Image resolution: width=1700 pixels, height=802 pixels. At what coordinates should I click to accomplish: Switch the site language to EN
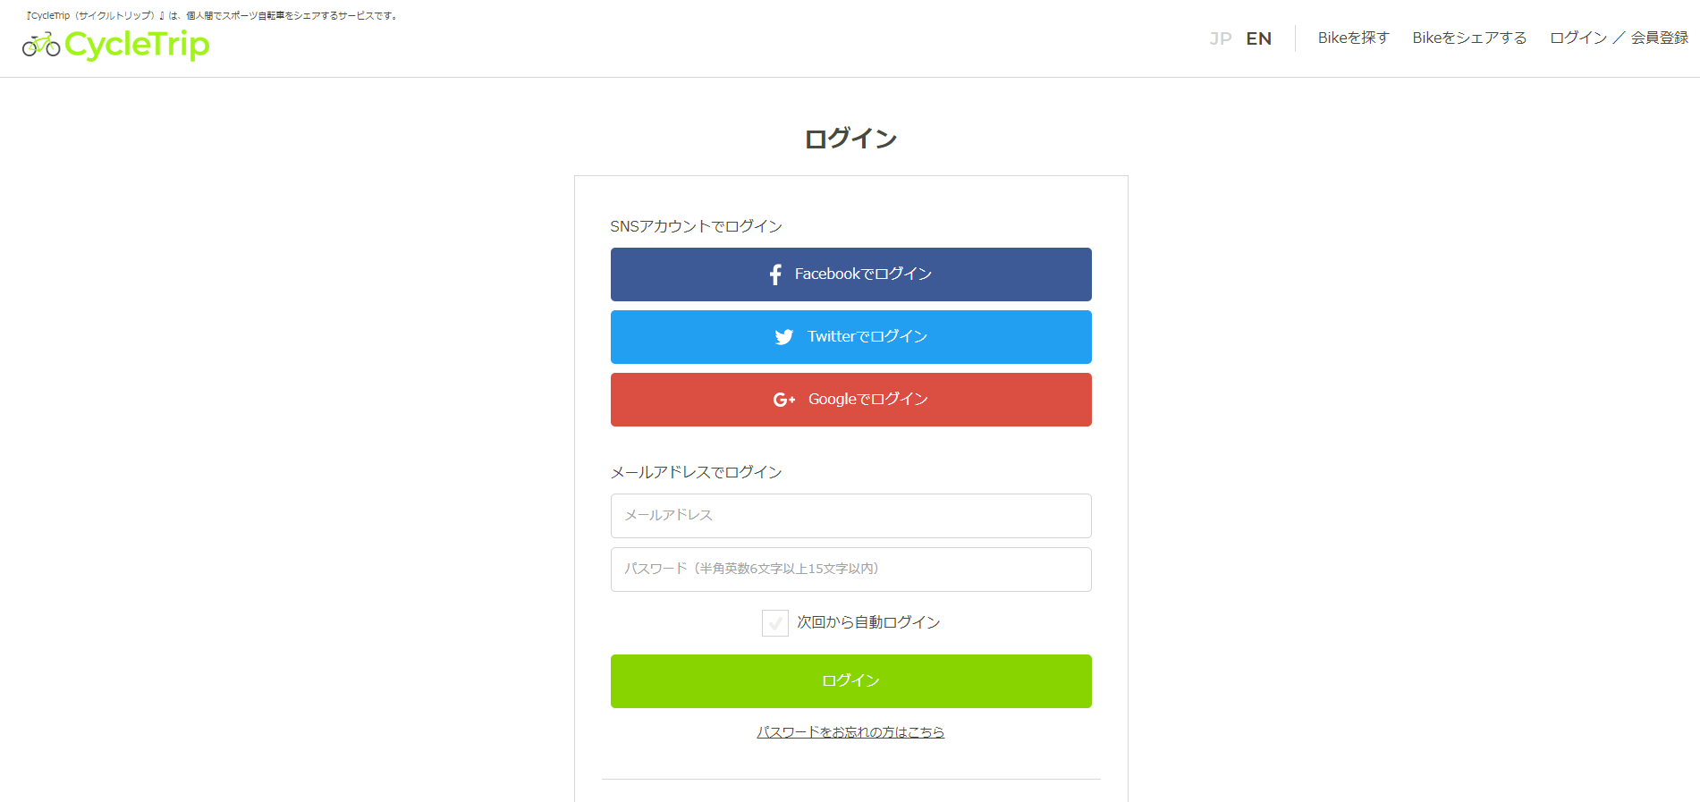(x=1258, y=38)
